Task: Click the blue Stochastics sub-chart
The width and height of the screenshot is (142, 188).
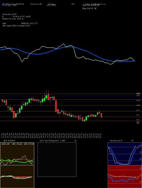Action: [x=125, y=154]
